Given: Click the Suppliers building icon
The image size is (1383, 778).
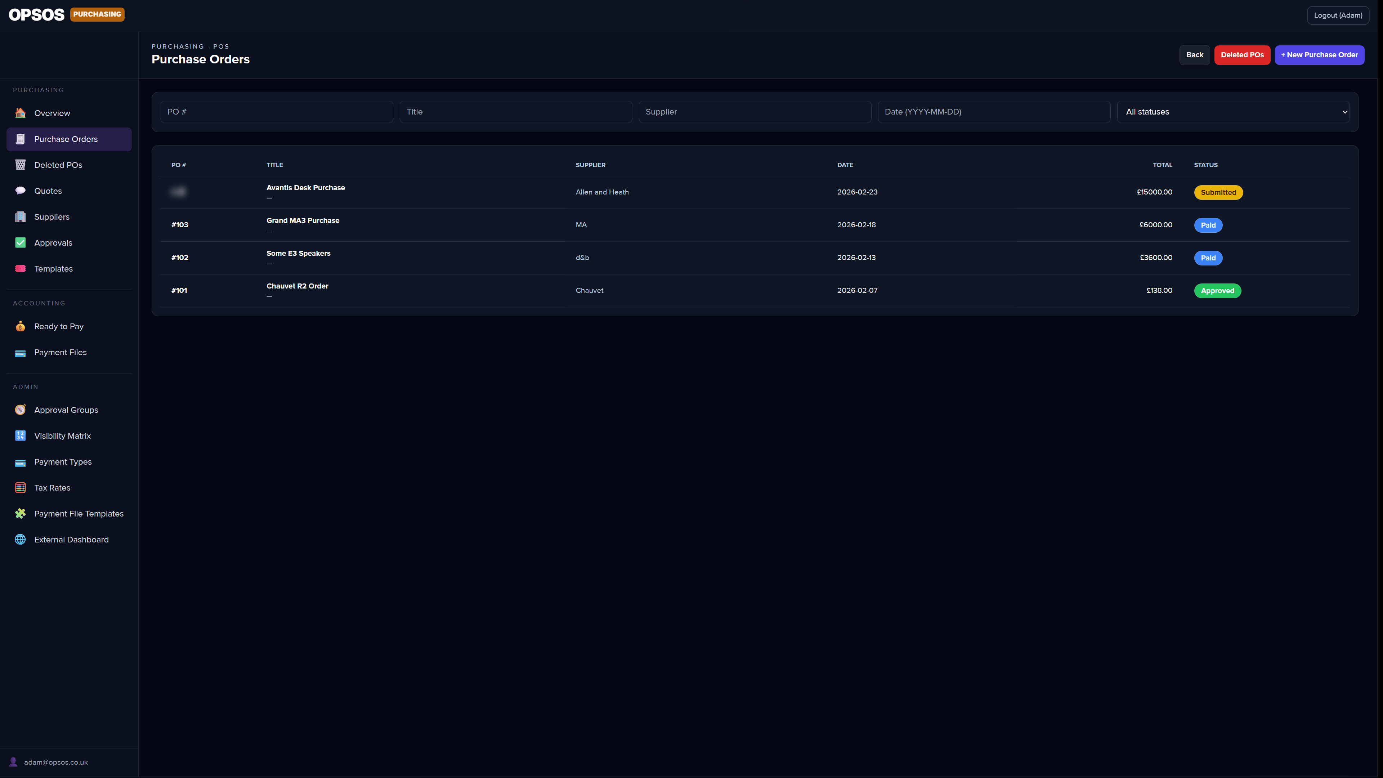Looking at the screenshot, I should pyautogui.click(x=21, y=217).
